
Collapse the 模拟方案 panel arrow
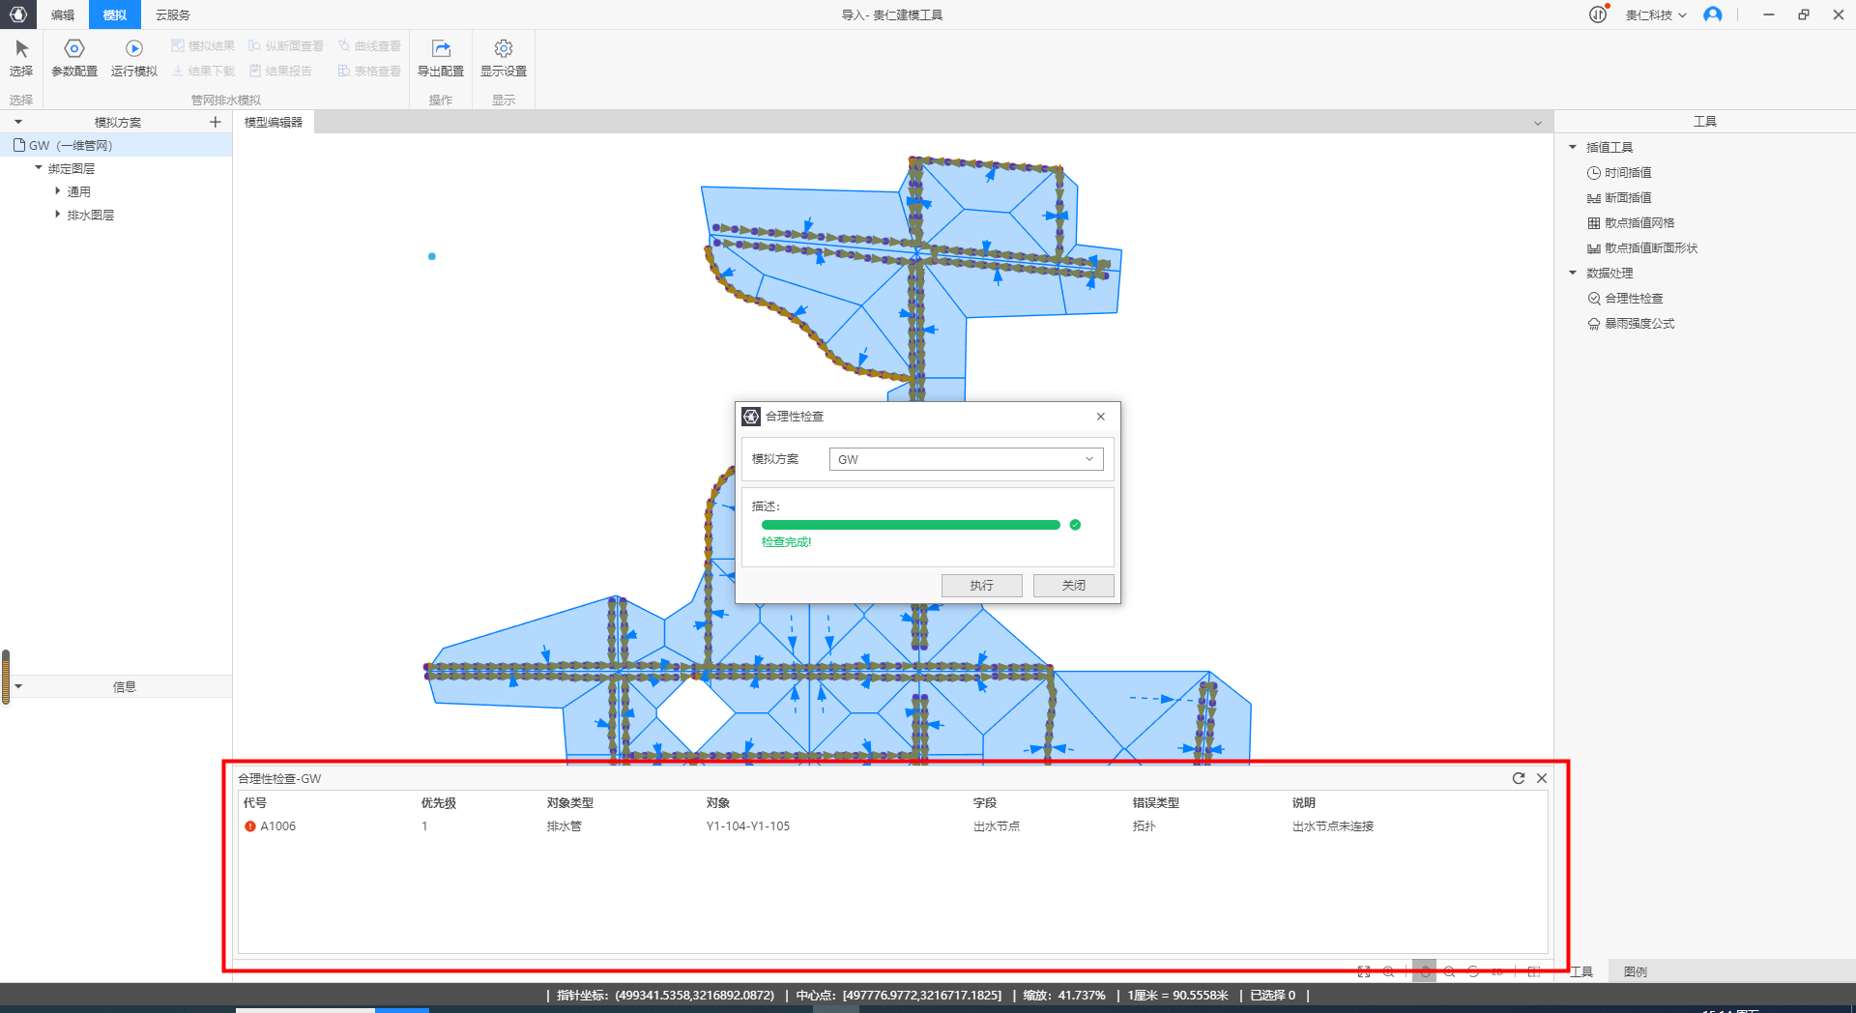[x=18, y=122]
